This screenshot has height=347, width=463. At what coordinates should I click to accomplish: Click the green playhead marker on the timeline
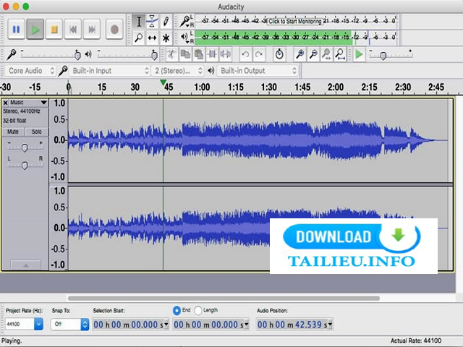point(163,82)
